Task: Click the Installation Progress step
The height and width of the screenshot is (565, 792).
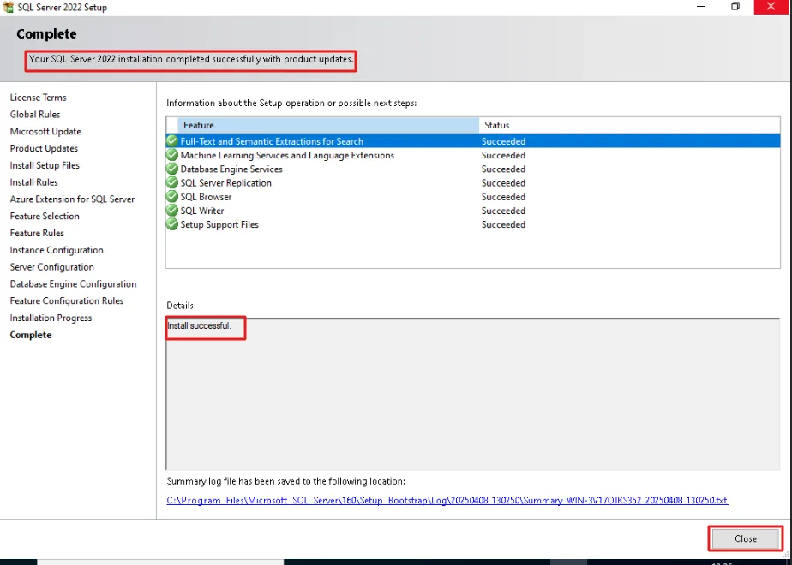Action: pyautogui.click(x=51, y=318)
